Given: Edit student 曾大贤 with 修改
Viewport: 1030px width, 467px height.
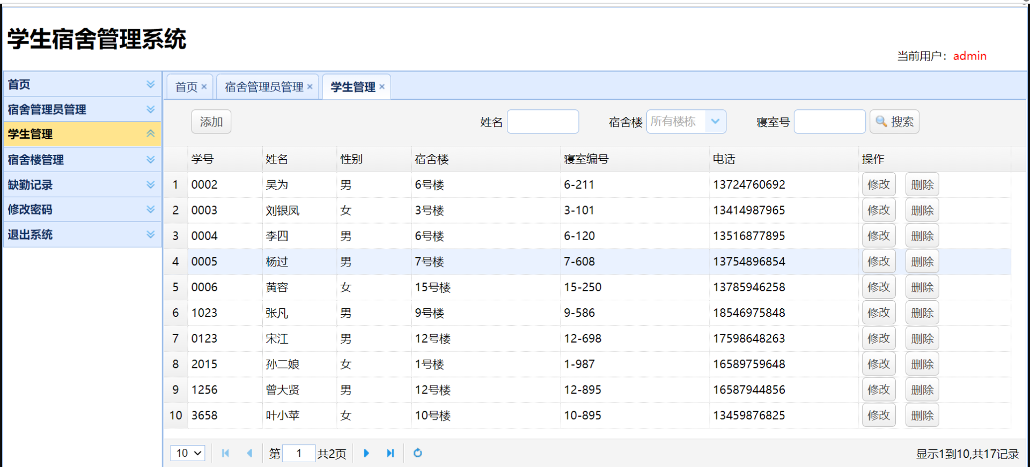Looking at the screenshot, I should coord(879,390).
